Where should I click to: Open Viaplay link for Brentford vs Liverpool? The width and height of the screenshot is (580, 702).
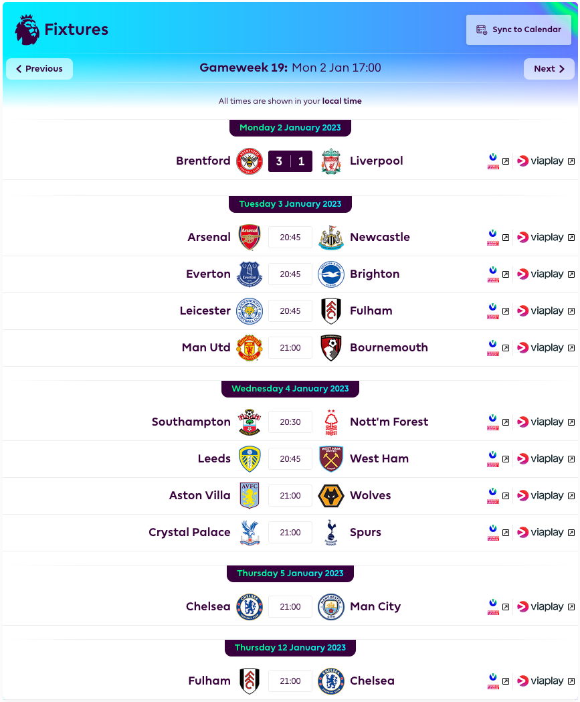point(546,161)
